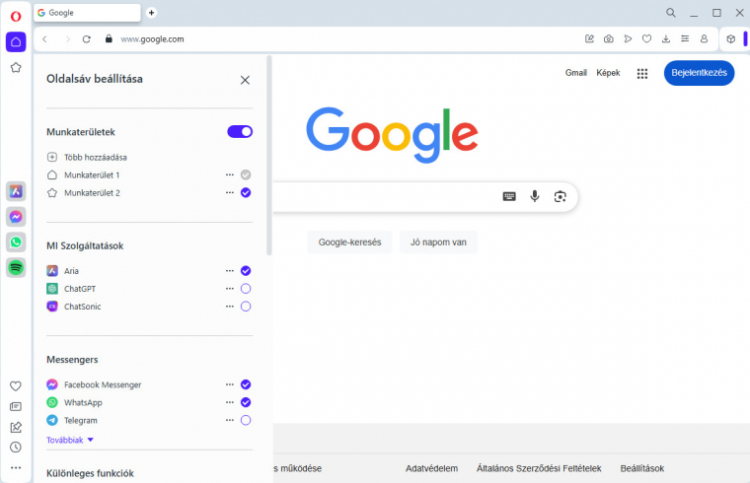Viewport: 750px width, 483px height.
Task: Switch to home workspace in sidebar
Action: tap(16, 42)
